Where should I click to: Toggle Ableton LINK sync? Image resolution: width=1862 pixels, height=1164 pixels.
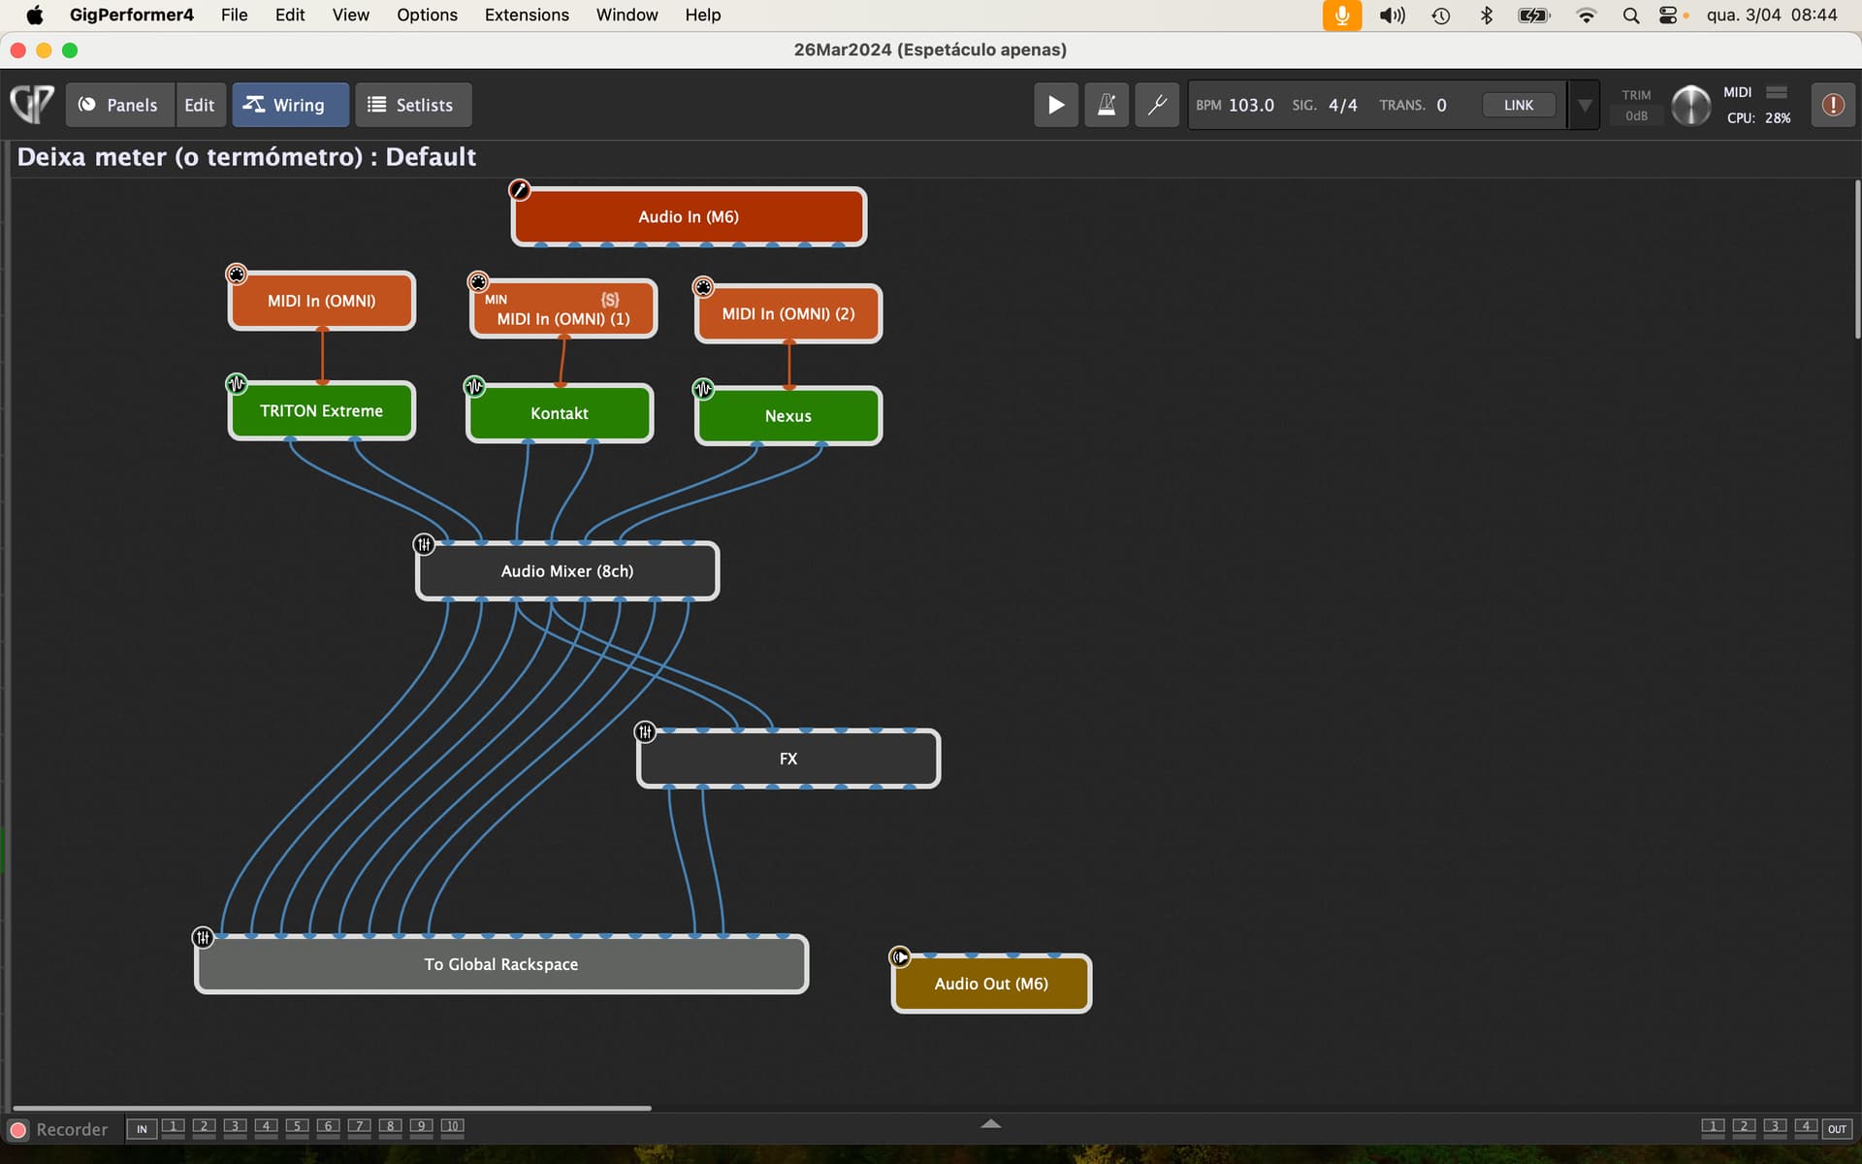[1519, 105]
